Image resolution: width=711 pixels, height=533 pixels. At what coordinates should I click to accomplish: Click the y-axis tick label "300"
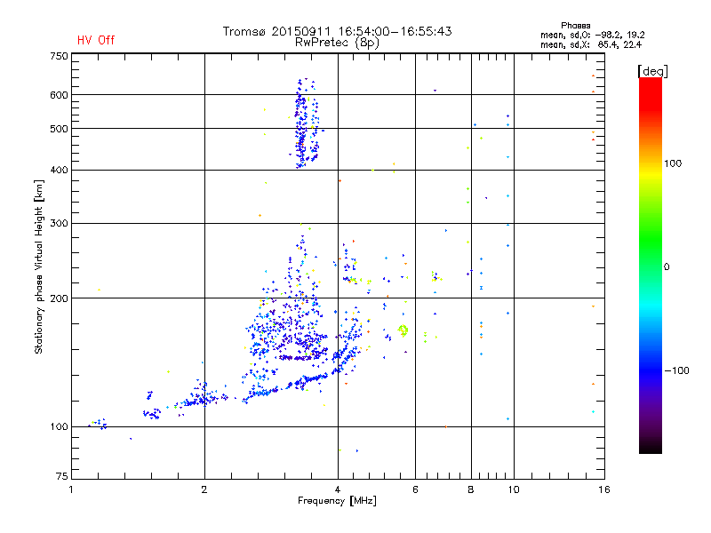pos(59,223)
